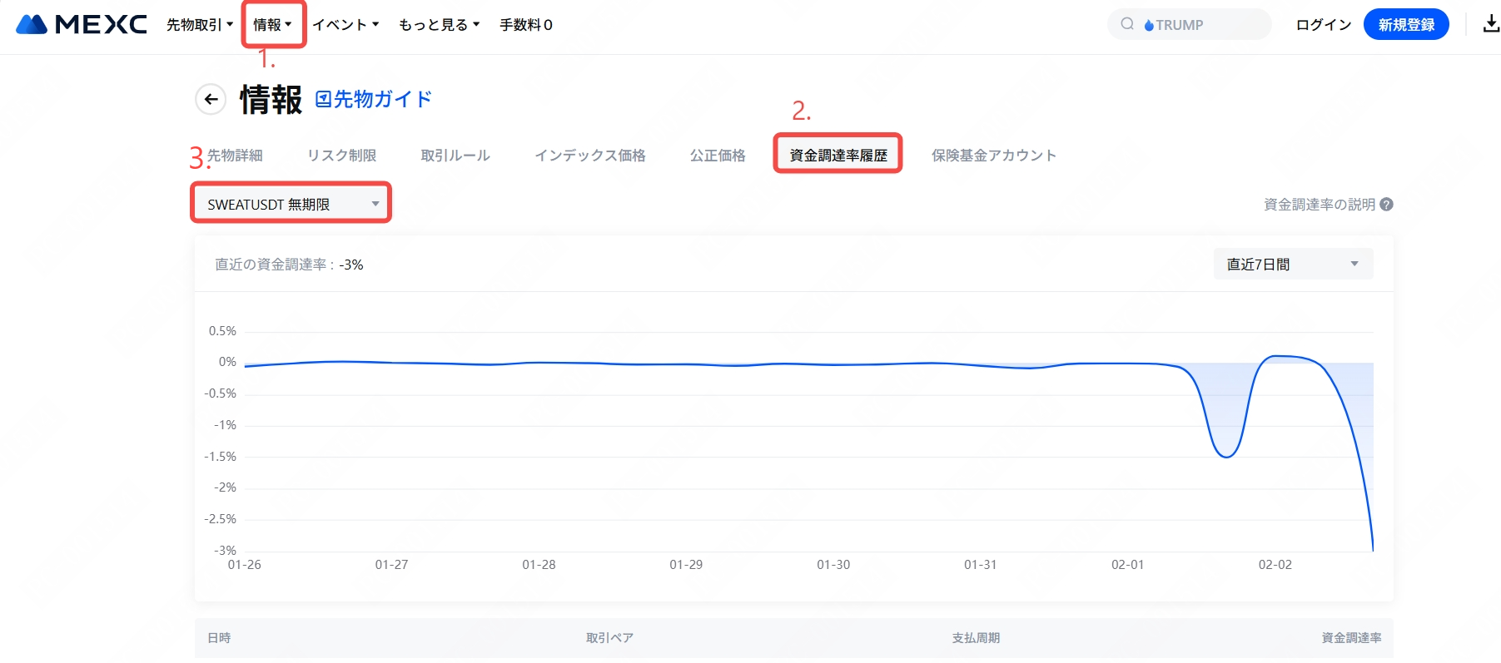Open the 先物ガイド guide link

374,100
